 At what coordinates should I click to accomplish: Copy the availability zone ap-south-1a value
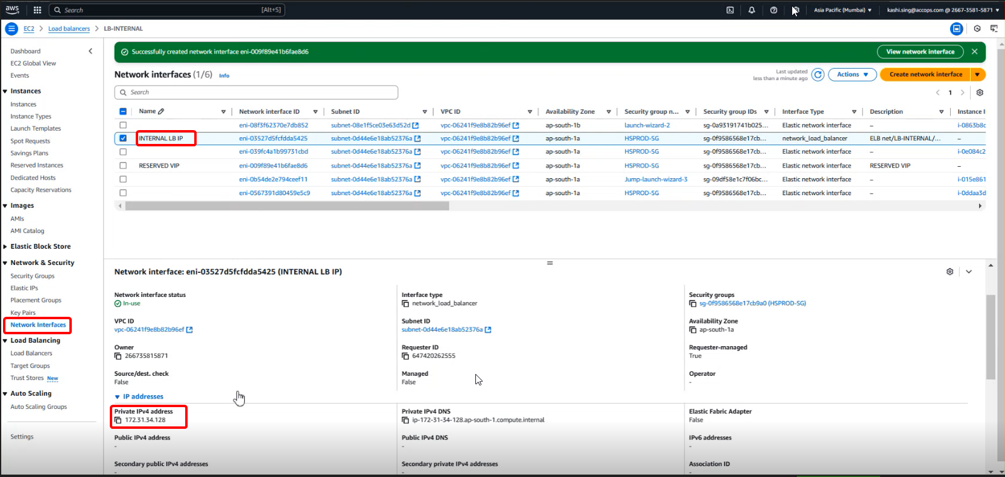click(x=693, y=330)
